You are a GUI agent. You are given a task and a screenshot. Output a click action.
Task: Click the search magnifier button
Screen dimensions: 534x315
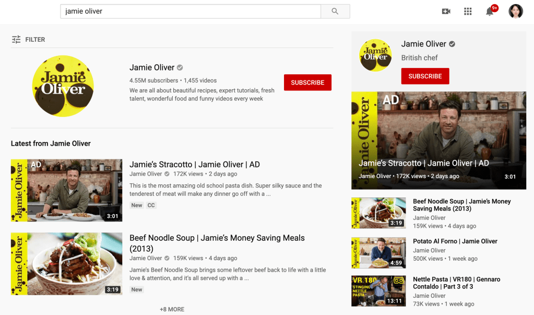335,11
